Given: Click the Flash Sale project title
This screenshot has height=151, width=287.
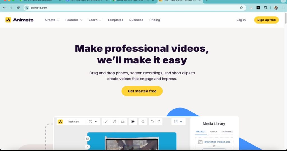Looking at the screenshot, I should pyautogui.click(x=73, y=122).
